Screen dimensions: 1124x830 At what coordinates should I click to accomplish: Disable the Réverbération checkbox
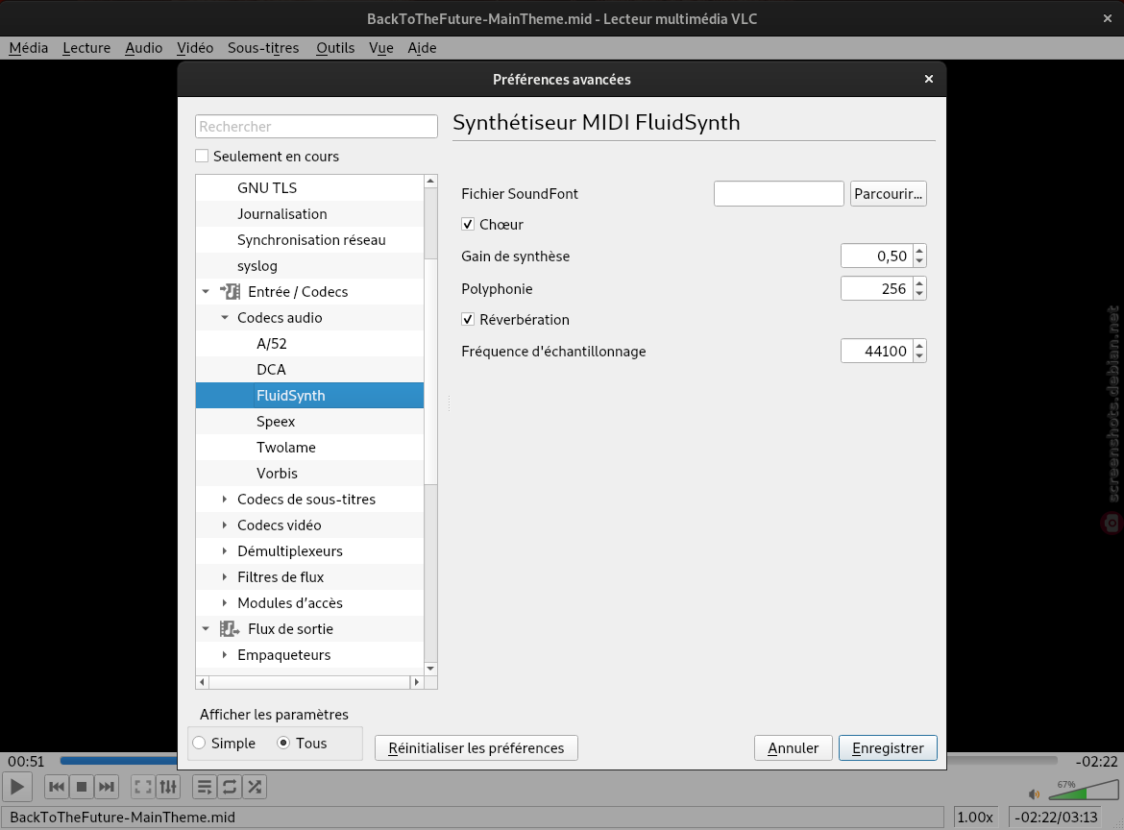tap(468, 320)
